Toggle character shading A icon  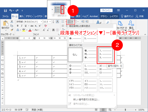pyautogui.click(x=53, y=30)
